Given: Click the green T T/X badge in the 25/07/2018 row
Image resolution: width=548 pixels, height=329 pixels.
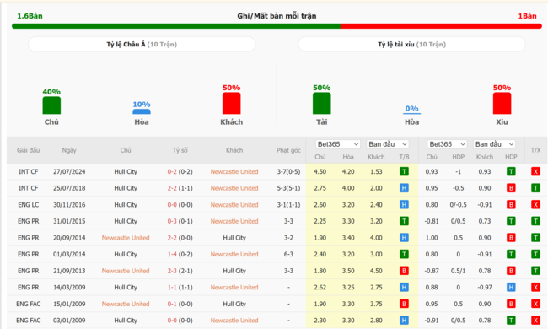Looking at the screenshot, I should pyautogui.click(x=535, y=188).
